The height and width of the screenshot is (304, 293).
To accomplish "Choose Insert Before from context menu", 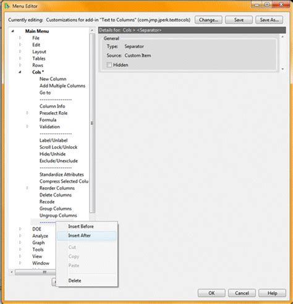I will click(87, 226).
